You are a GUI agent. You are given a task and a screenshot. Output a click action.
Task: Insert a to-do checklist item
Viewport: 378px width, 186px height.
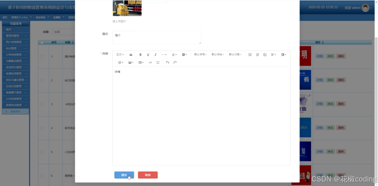click(x=265, y=55)
